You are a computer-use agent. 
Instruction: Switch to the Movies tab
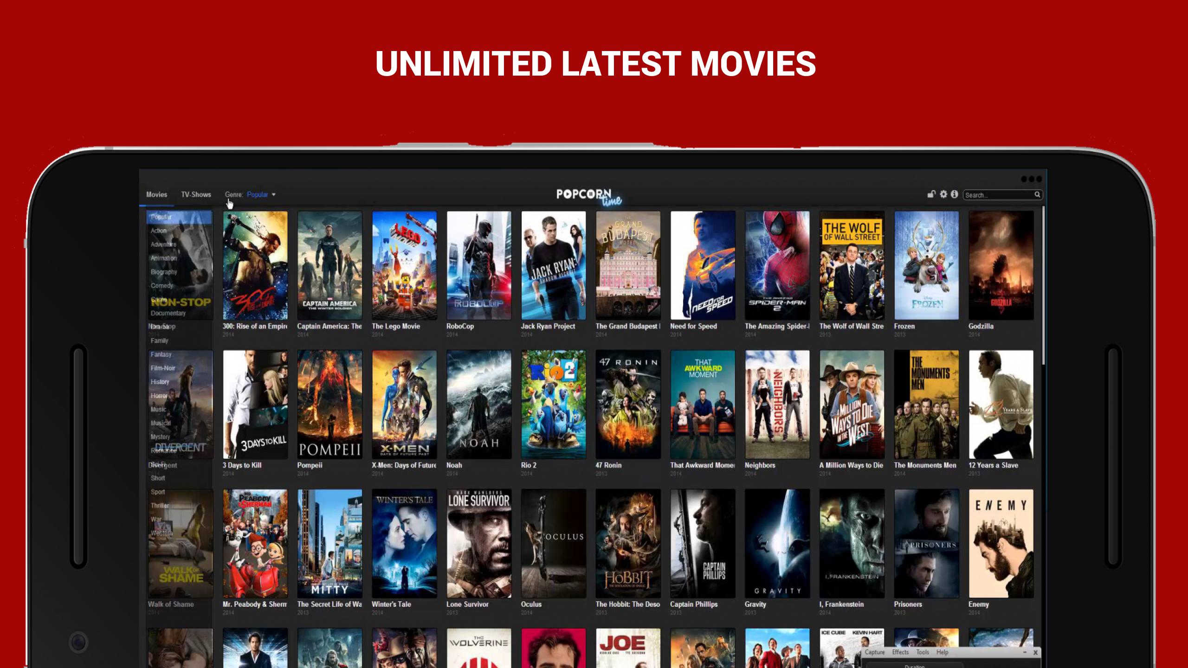pos(157,194)
